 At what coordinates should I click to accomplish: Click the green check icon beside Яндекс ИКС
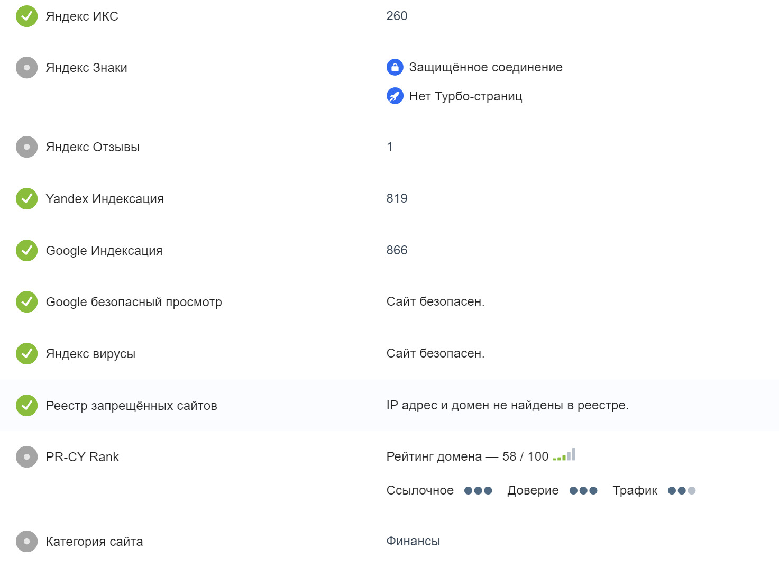(x=26, y=16)
